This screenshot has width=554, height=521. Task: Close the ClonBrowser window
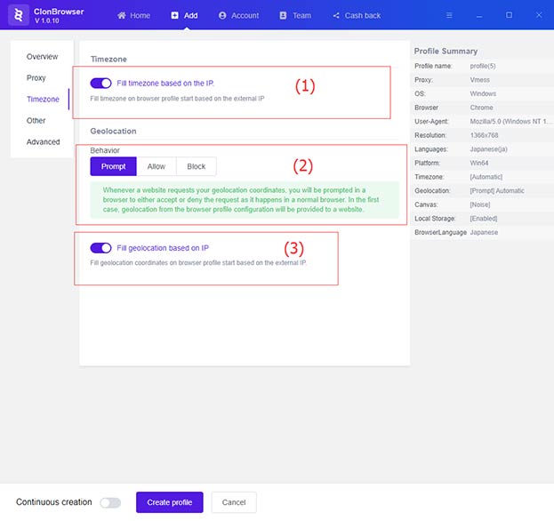(539, 15)
